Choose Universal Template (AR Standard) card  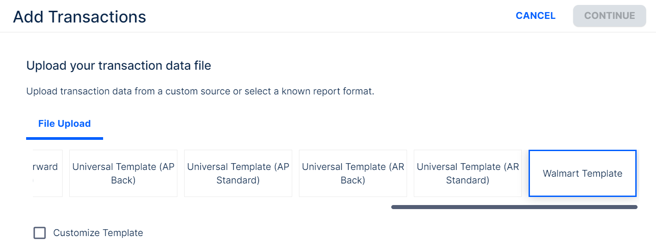click(467, 174)
